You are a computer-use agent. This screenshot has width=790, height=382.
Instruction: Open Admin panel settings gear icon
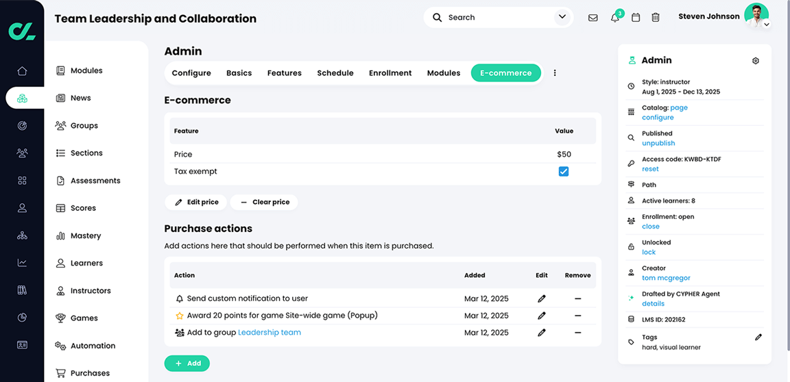755,61
